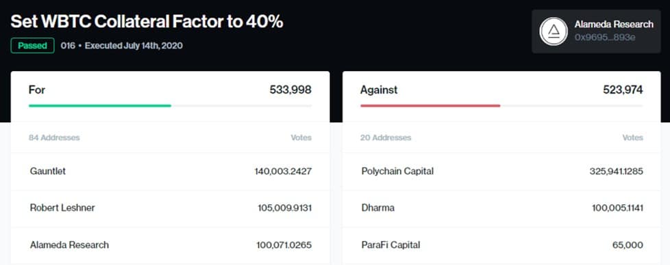Click the Against total 523,974
This screenshot has width=670, height=265.
click(623, 90)
